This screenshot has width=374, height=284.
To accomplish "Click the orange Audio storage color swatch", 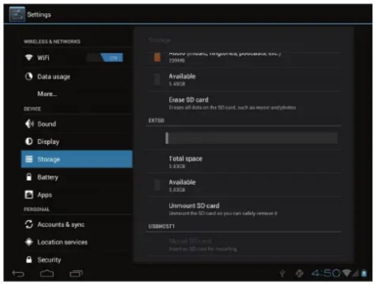I will [x=157, y=57].
